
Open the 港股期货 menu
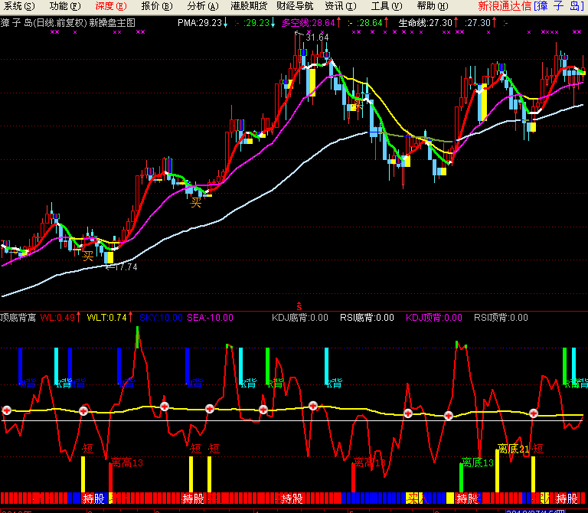point(248,6)
